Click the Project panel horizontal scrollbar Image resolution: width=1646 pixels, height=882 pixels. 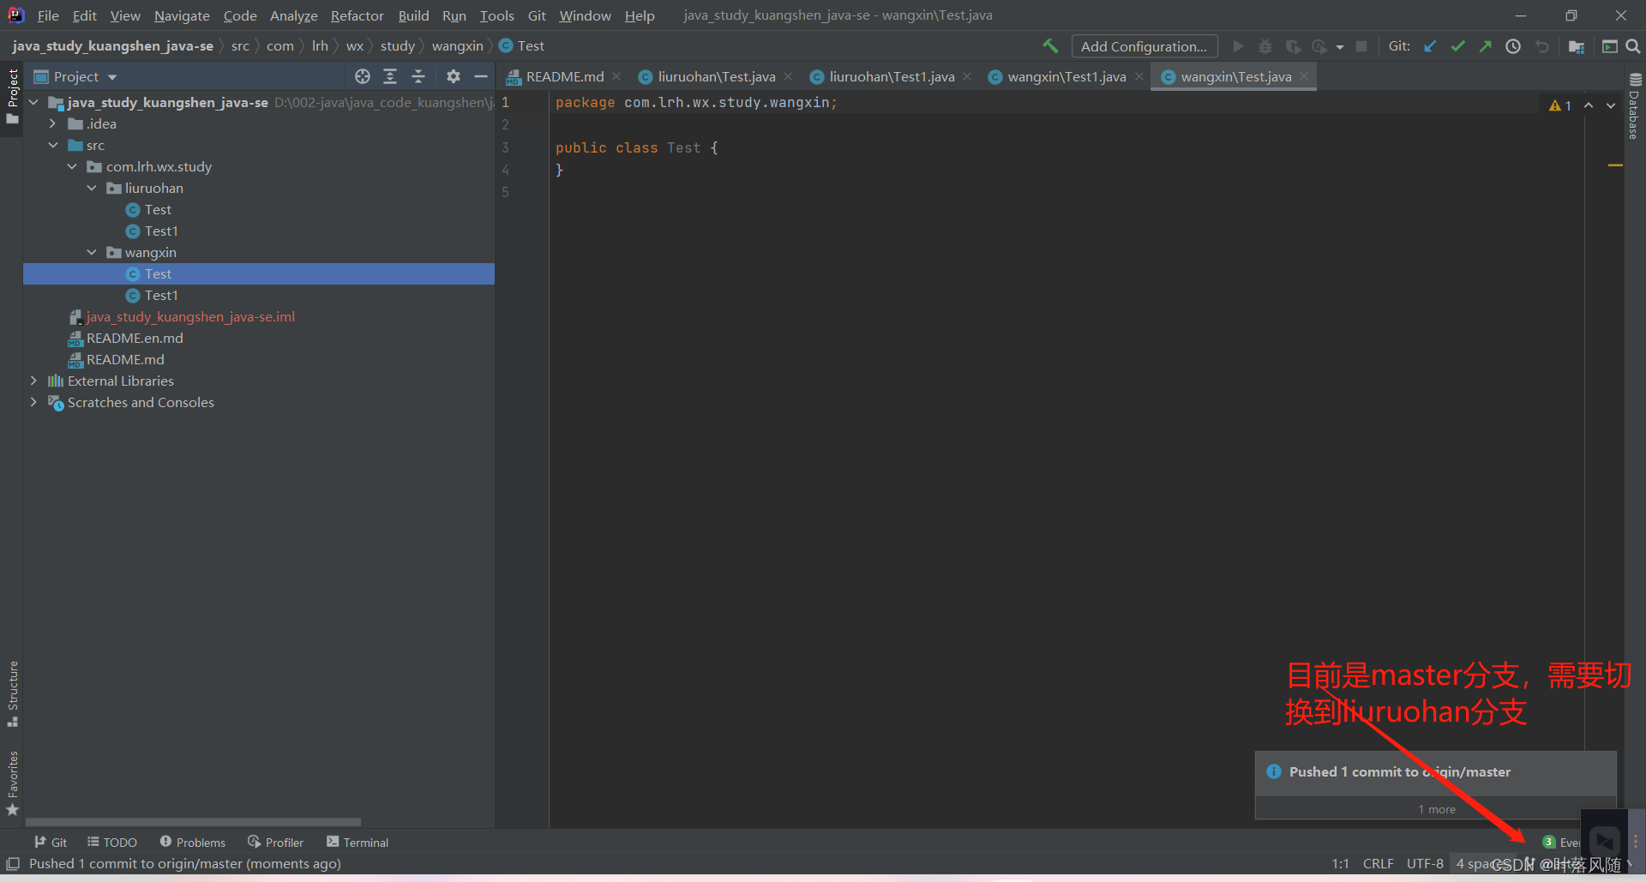193,822
